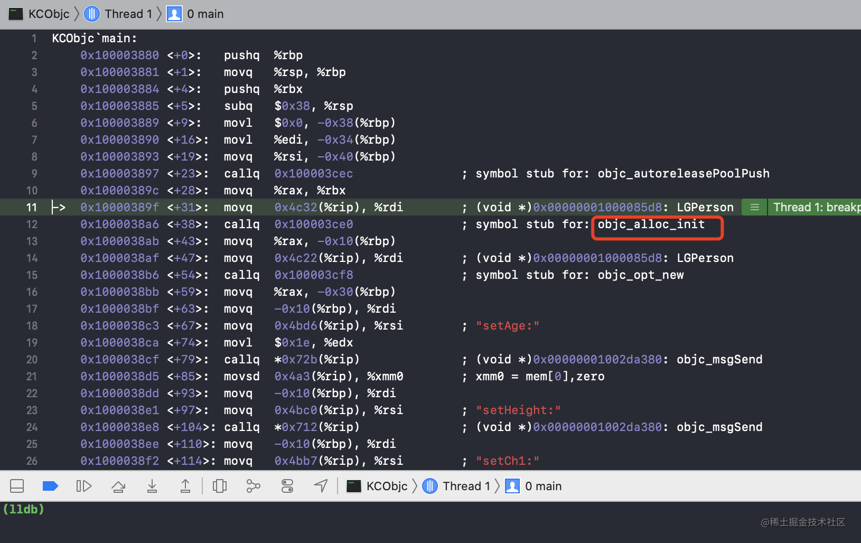Open Thread 1 in debug bar breadcrumb
The width and height of the screenshot is (861, 543).
pyautogui.click(x=466, y=486)
